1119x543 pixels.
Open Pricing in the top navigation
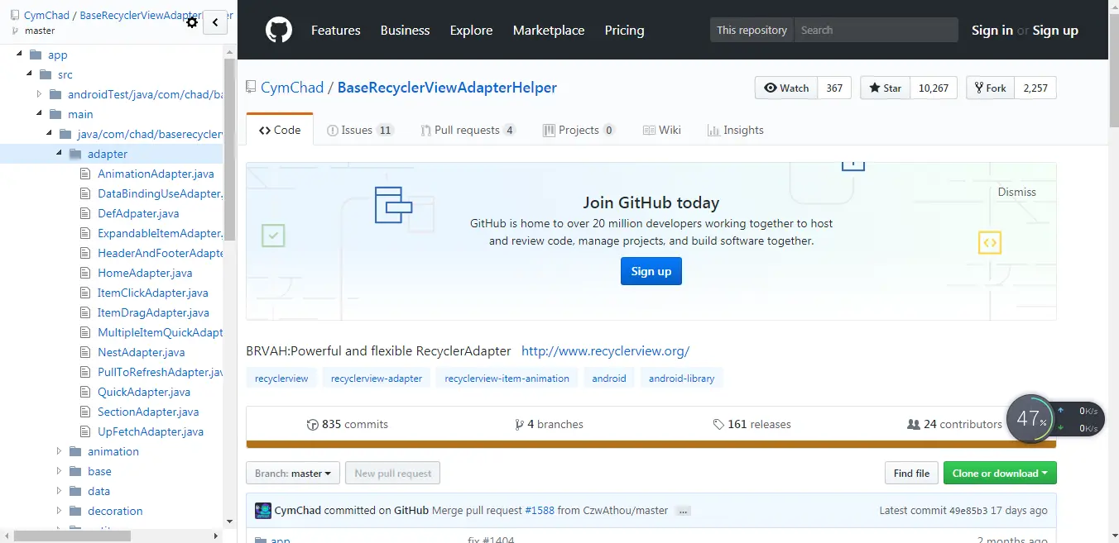(x=624, y=31)
